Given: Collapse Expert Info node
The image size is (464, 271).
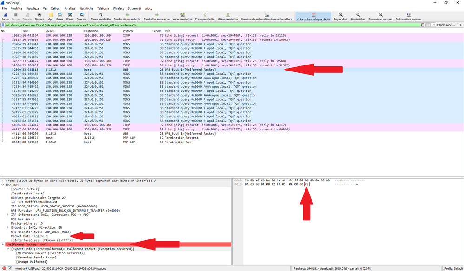Looking at the screenshot, I should tap(8, 249).
